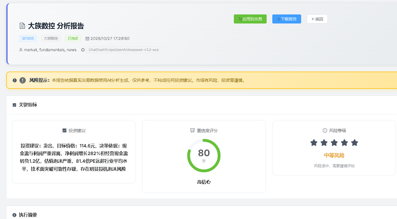Click the green 已完成 status tag
This screenshot has height=219, width=397.
coord(73,38)
